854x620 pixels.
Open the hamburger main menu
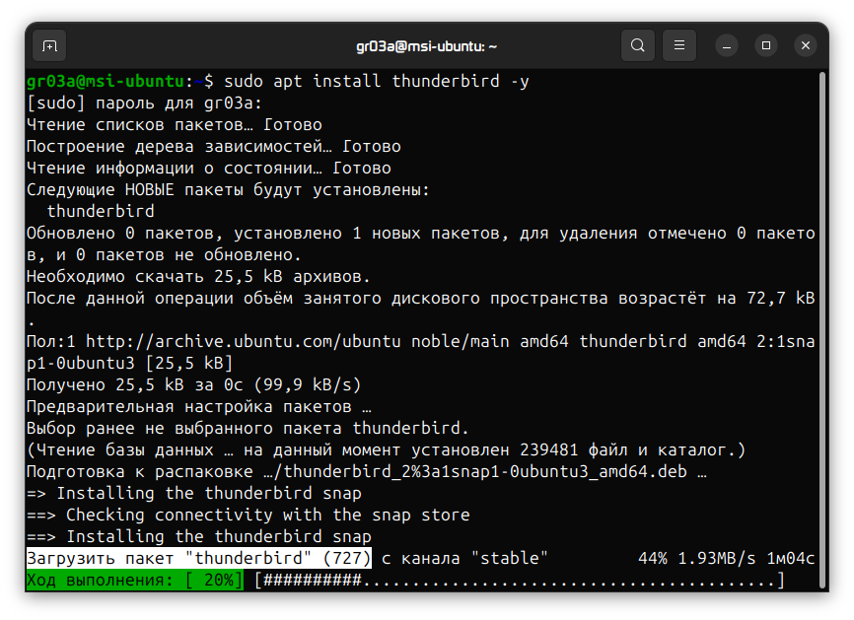[x=678, y=45]
